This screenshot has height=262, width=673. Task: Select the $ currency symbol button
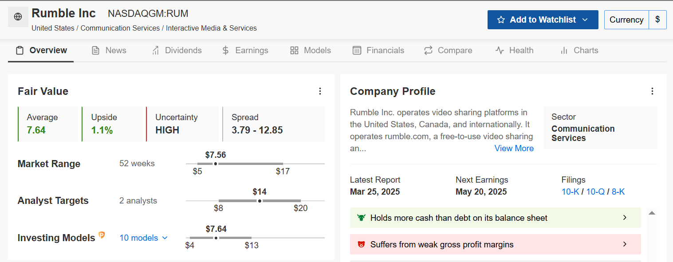pos(657,20)
